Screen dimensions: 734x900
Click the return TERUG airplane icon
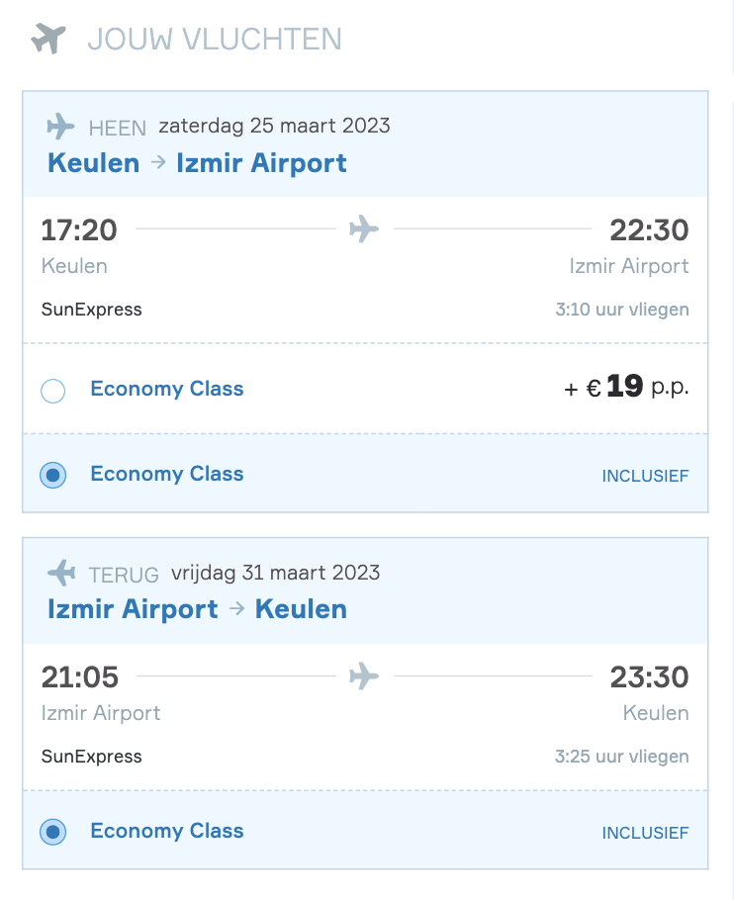(x=61, y=573)
